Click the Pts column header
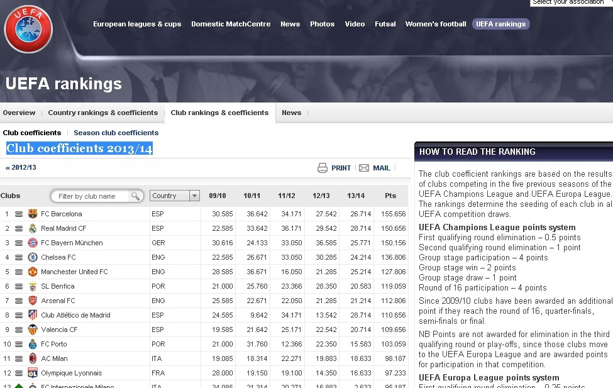613x388 pixels. click(390, 196)
